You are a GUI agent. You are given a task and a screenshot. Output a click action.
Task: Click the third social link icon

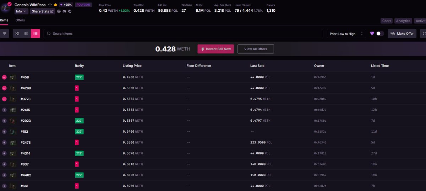70,11
